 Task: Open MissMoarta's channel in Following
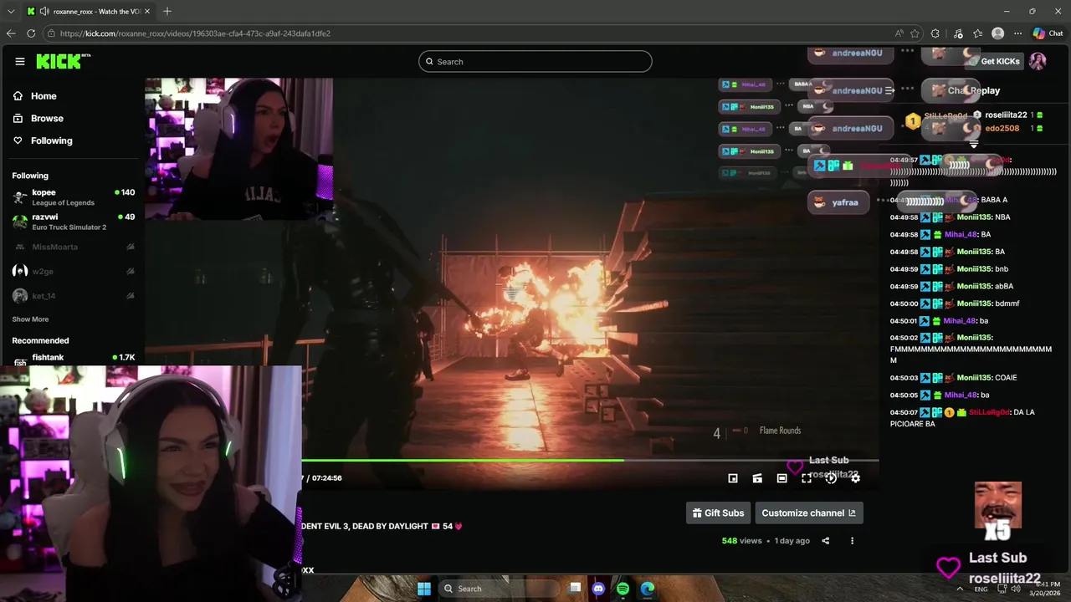coord(73,247)
